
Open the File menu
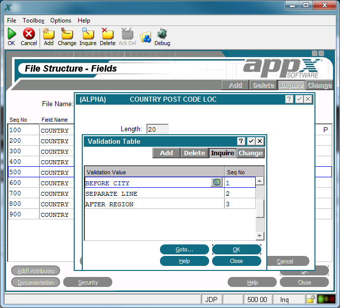(12, 21)
